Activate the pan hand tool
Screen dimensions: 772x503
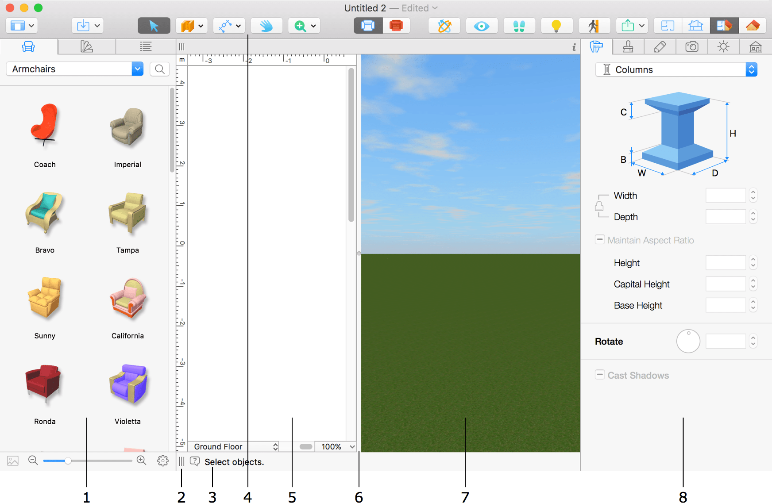click(266, 26)
